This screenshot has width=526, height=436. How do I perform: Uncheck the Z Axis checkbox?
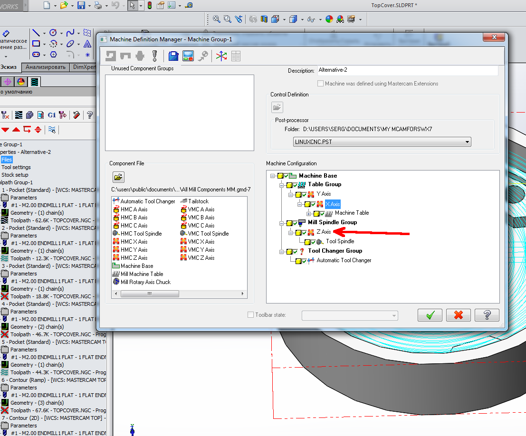coord(304,232)
